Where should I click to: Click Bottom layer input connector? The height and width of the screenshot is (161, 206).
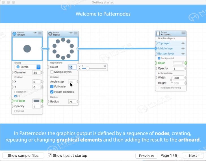(x=156, y=54)
